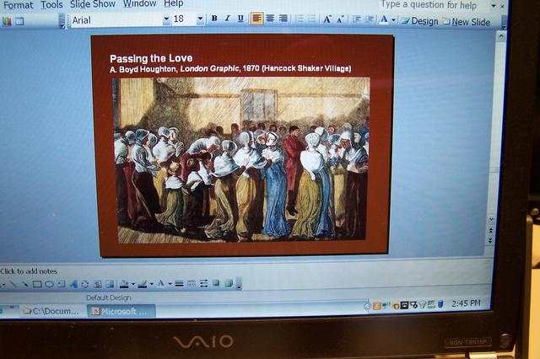The height and width of the screenshot is (359, 540).
Task: Increase font size with large A button
Action: [x=327, y=19]
